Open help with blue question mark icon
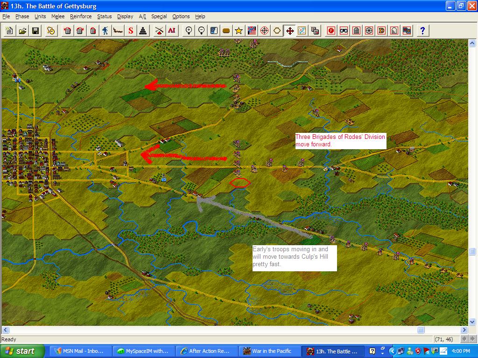Viewport: 478px width, 358px height. point(422,30)
